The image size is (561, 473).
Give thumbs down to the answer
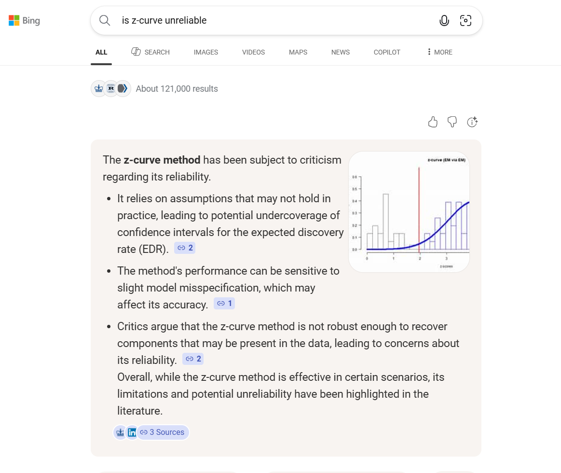(x=452, y=122)
